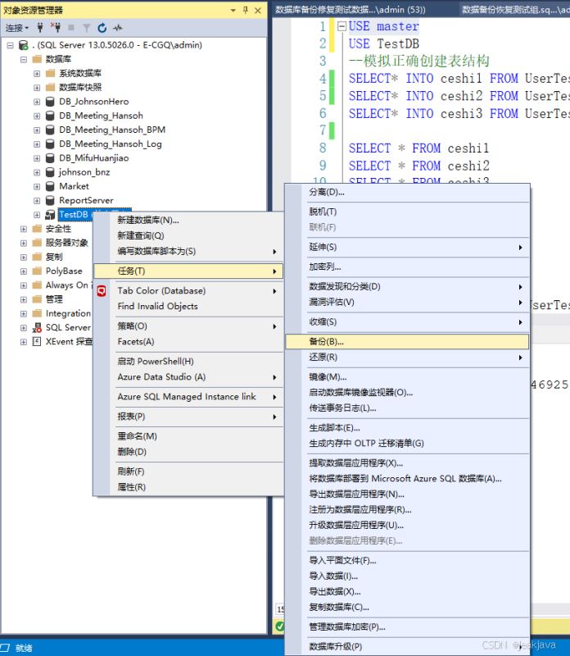Expand the DB_JohnsonHero database node

click(x=37, y=102)
